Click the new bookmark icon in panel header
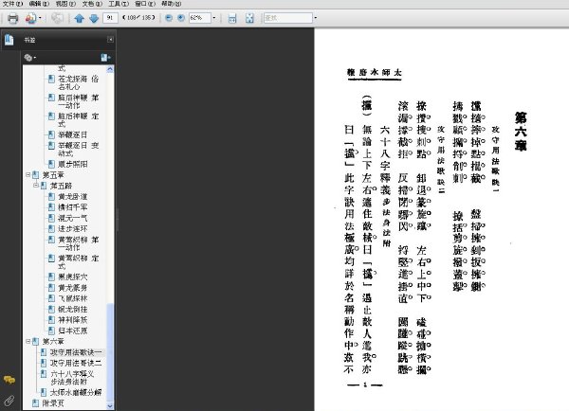Image resolution: width=569 pixels, height=411 pixels. click(x=105, y=58)
